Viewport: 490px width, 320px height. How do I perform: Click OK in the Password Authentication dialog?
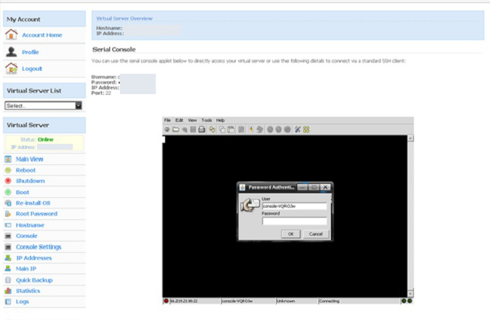coord(291,234)
